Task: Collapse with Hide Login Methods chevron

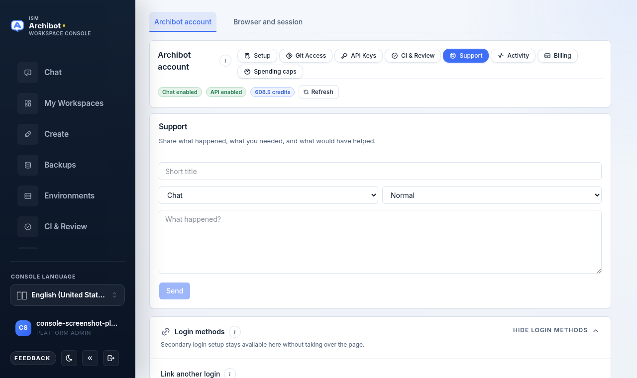Action: click(x=596, y=331)
